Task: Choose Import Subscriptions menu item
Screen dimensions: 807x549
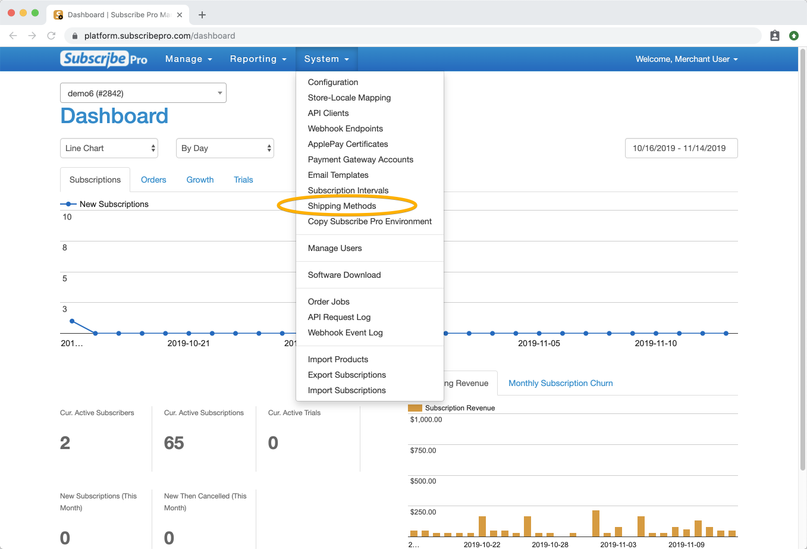Action: pyautogui.click(x=370, y=390)
